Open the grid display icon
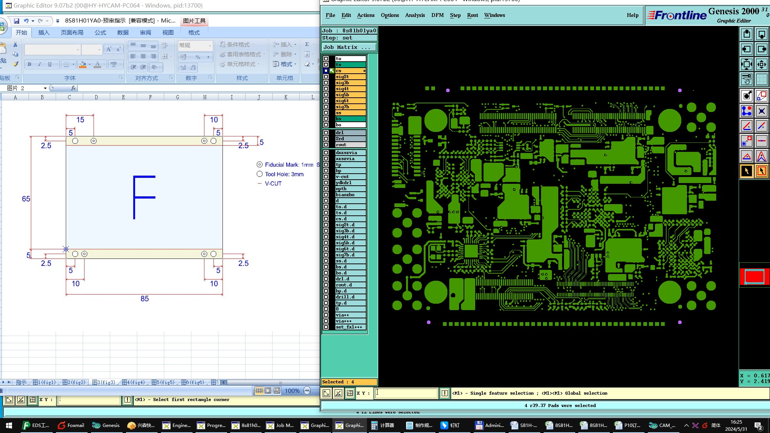Screen dimensions: 770x433 761,79
